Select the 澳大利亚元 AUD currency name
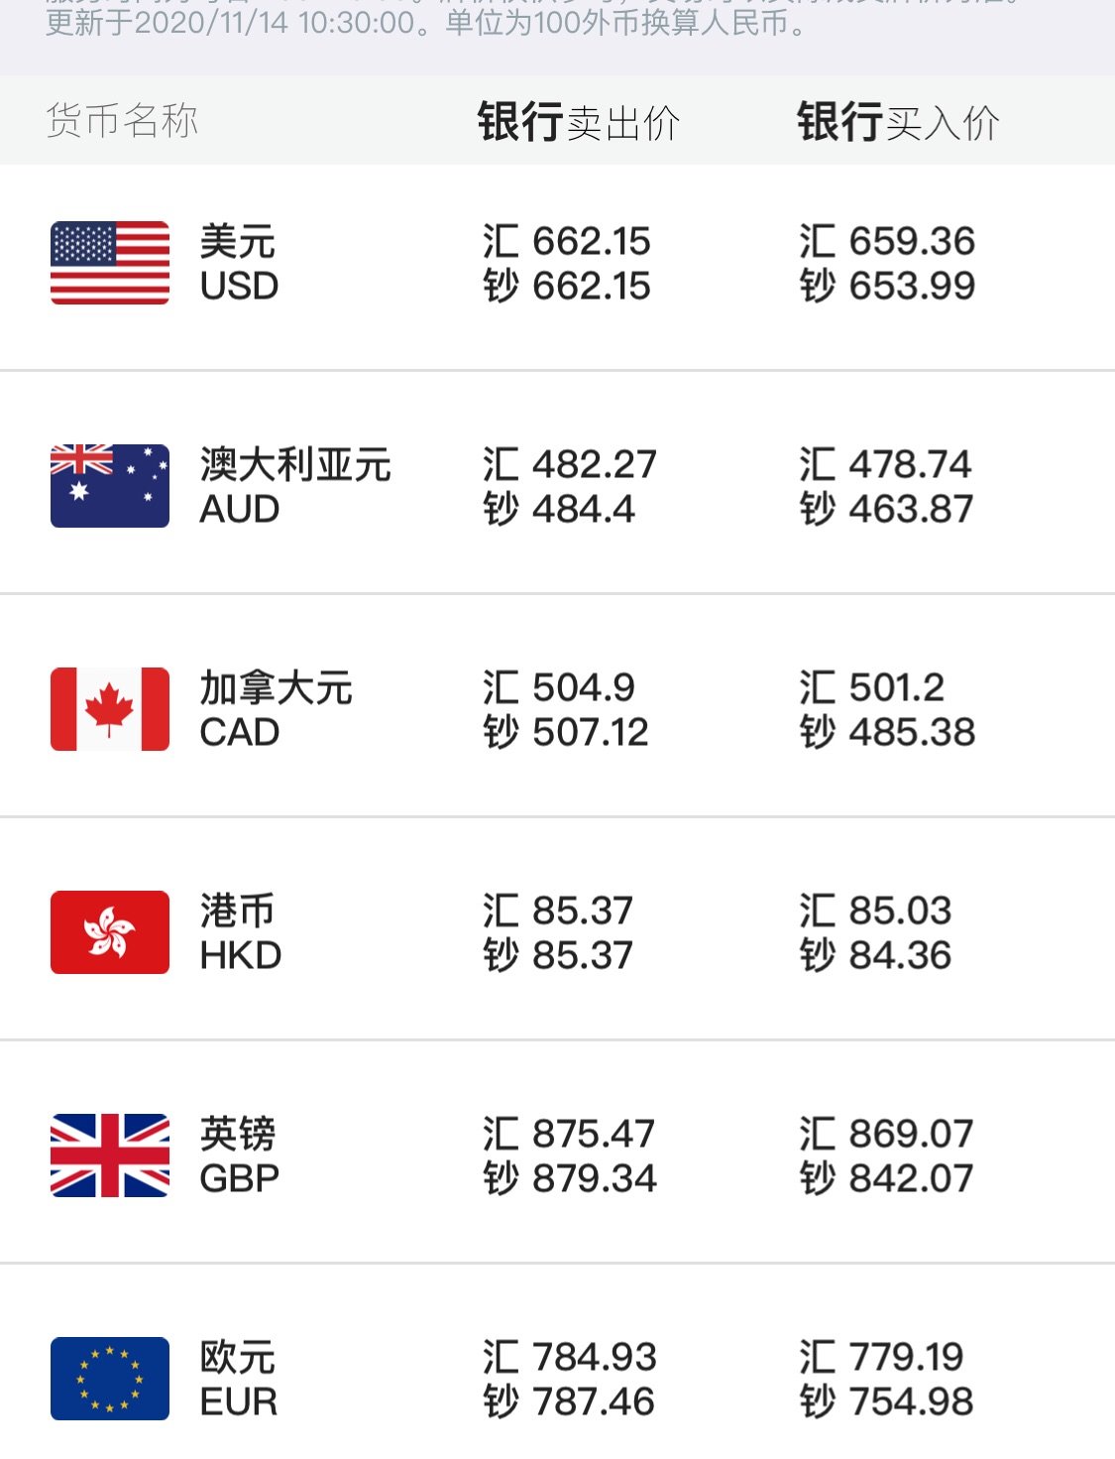This screenshot has height=1459, width=1115. [x=295, y=486]
